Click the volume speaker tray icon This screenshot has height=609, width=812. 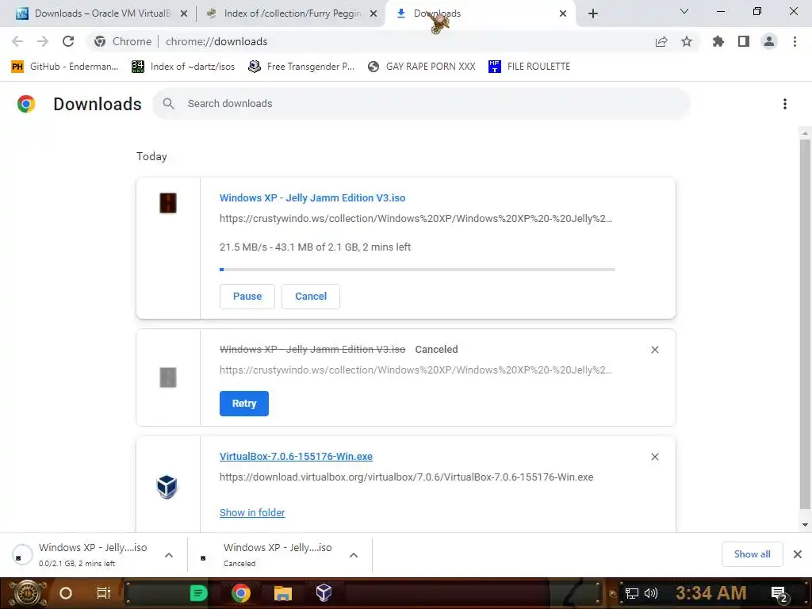[651, 593]
